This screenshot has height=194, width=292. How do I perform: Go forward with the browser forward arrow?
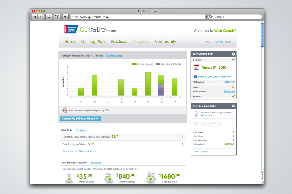click(41, 17)
